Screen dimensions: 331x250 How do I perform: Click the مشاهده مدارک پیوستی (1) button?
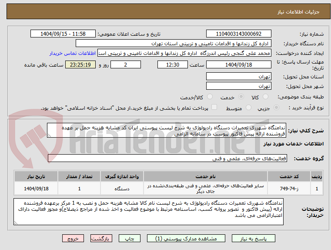186,238
